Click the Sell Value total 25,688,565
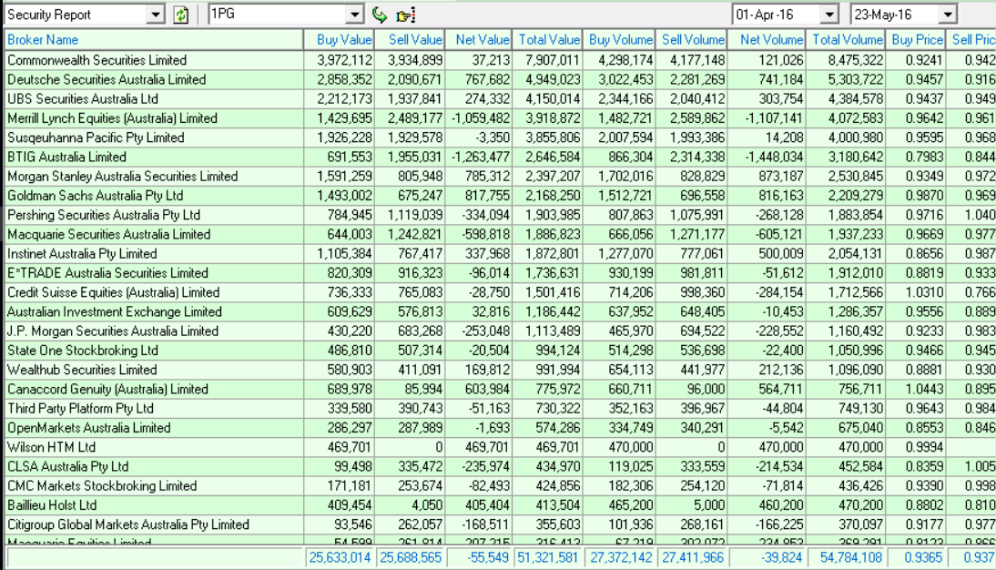Image resolution: width=996 pixels, height=570 pixels. click(x=411, y=558)
